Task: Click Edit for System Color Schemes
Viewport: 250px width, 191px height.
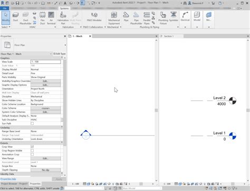Action: pyautogui.click(x=45, y=112)
